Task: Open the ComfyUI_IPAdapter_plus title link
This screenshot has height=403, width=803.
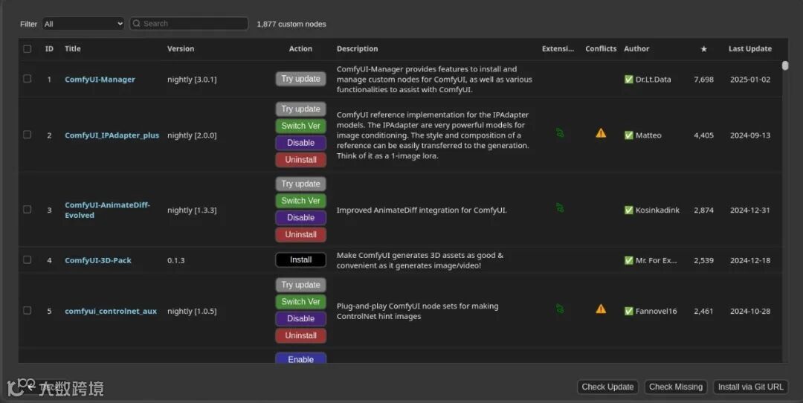Action: [x=112, y=135]
